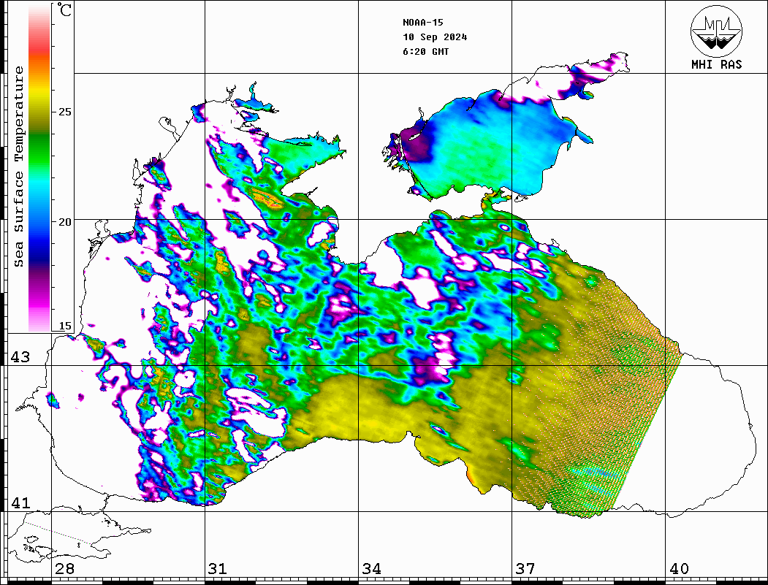Image resolution: width=768 pixels, height=585 pixels.
Task: Click longitude label 40
Action: pos(679,569)
